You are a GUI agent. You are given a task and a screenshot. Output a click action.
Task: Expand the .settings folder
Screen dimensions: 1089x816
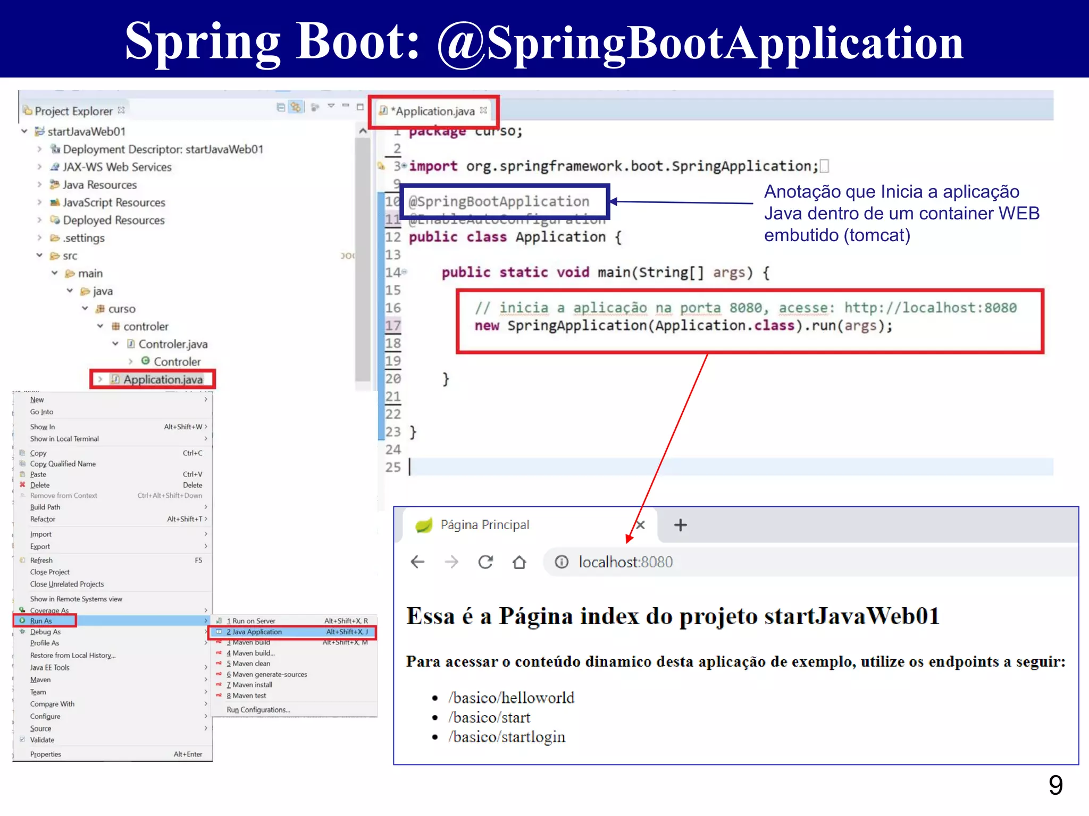[39, 238]
